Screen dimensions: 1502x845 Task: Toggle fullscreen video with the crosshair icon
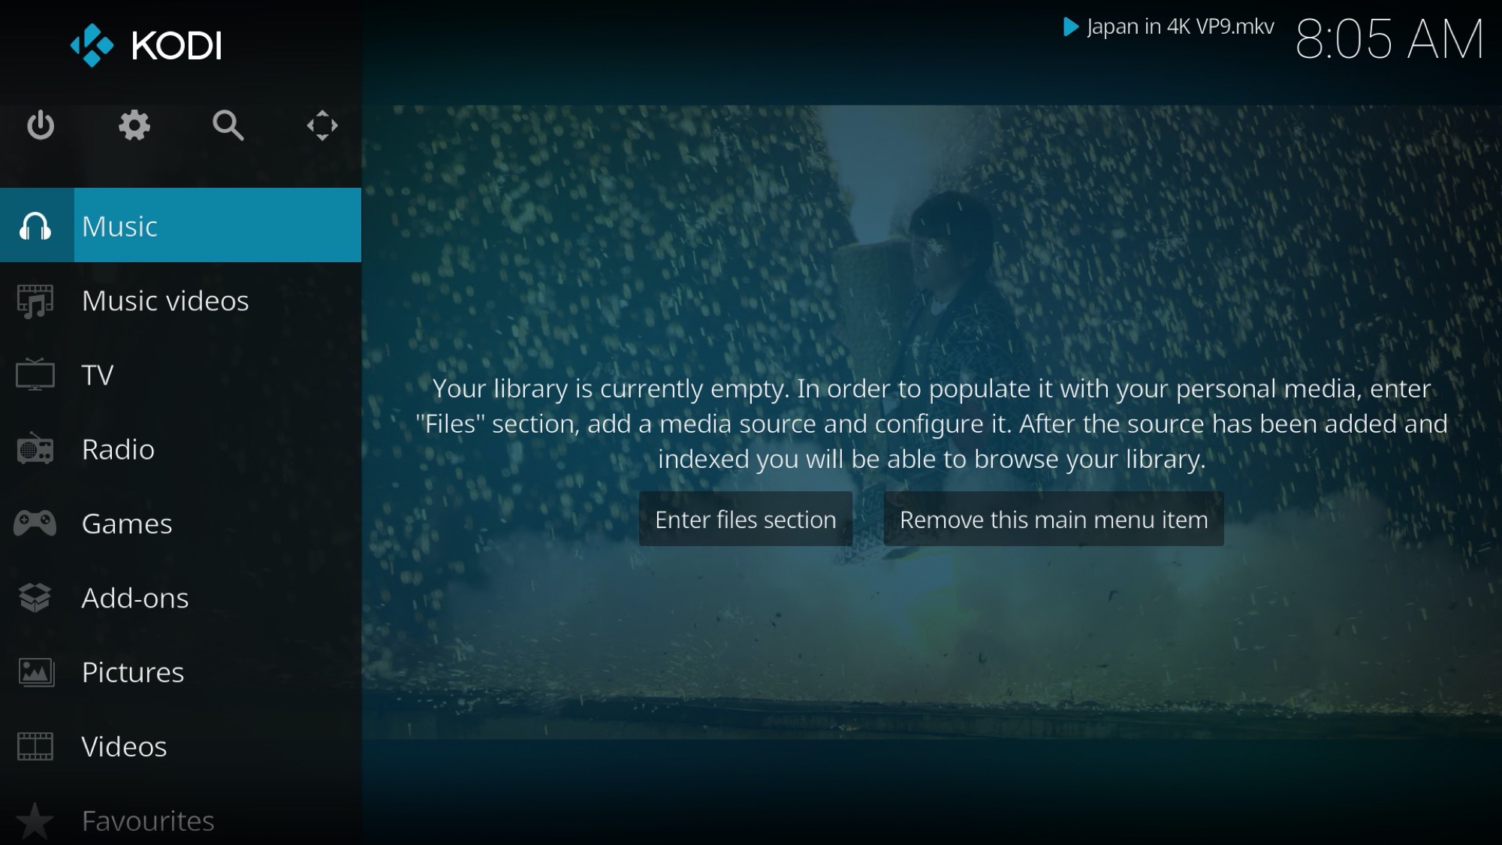pos(322,125)
